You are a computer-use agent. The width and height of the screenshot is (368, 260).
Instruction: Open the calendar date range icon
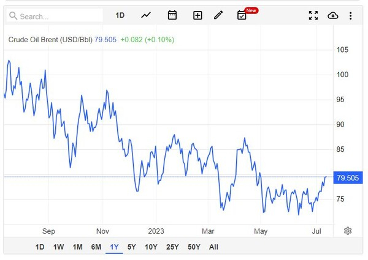(172, 15)
